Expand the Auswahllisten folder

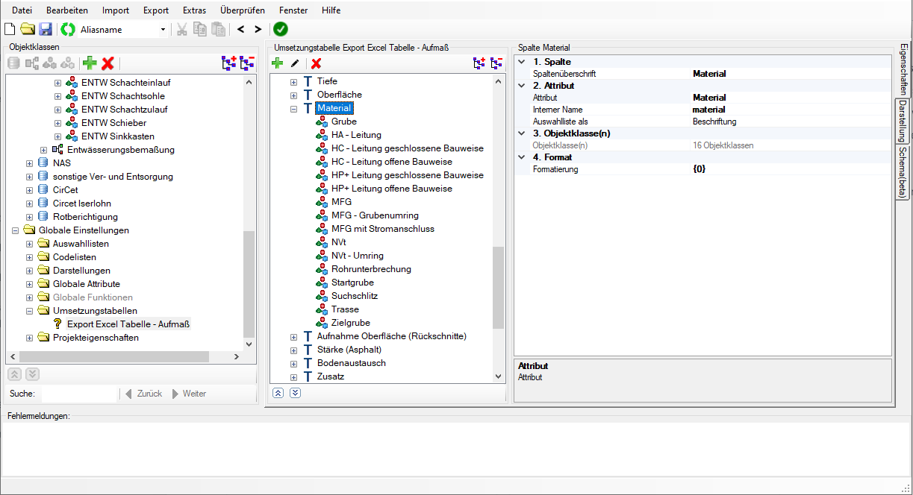(30, 244)
